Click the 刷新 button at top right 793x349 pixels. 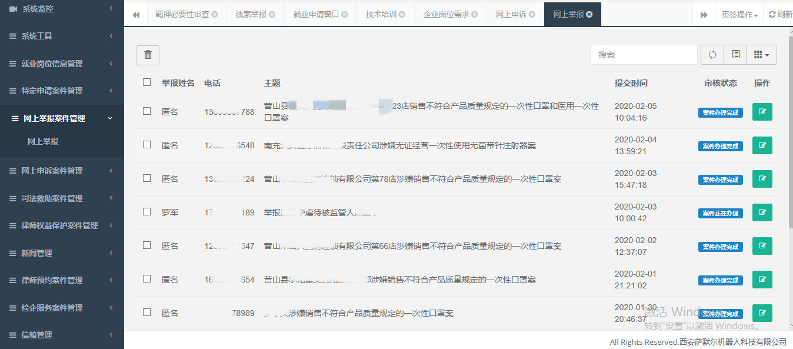[x=781, y=15]
